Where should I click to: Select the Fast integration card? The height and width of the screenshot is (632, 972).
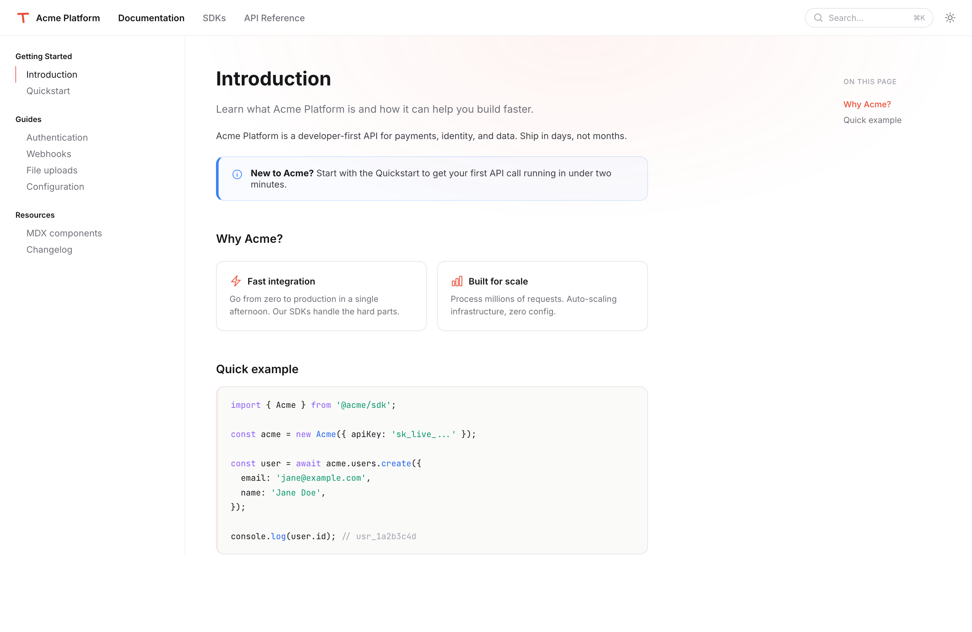[321, 296]
